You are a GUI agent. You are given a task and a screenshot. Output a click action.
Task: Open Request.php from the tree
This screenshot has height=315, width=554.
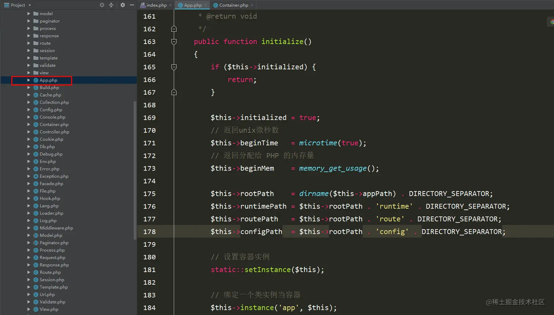pos(52,257)
